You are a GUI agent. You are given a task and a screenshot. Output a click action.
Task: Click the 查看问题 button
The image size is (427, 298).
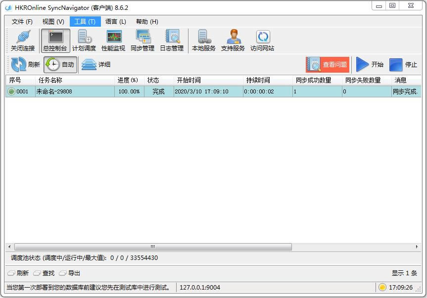(x=328, y=65)
